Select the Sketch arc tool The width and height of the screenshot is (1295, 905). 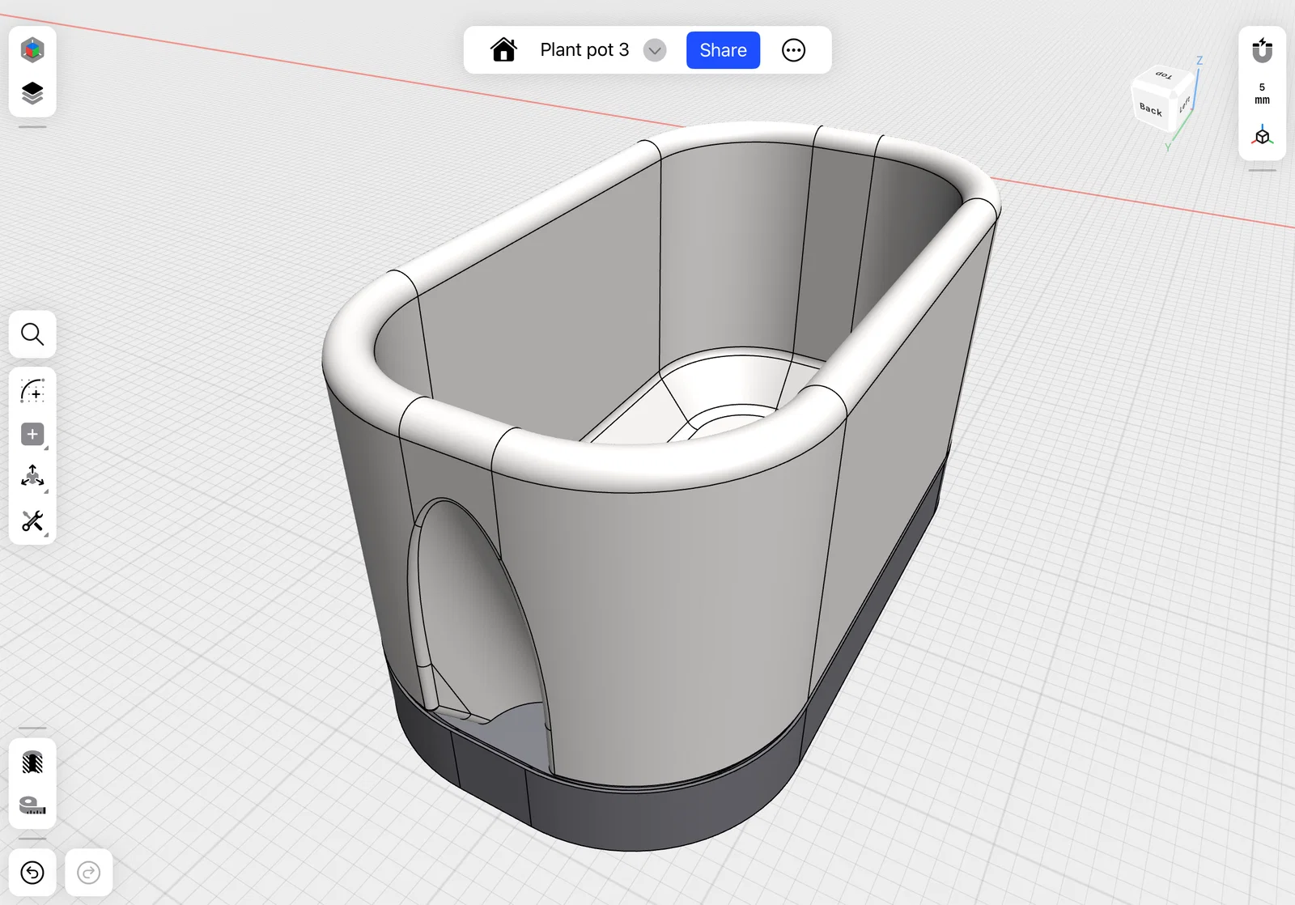click(x=32, y=391)
